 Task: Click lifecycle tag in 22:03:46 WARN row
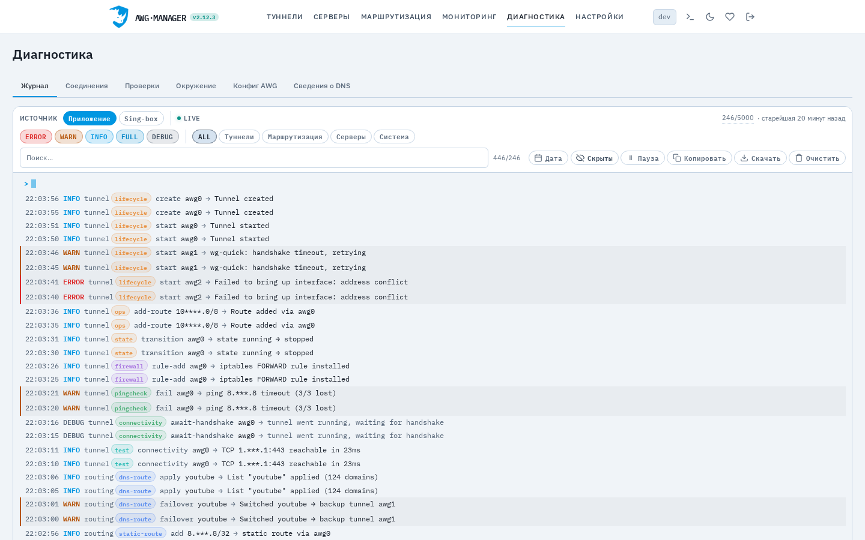click(x=131, y=253)
